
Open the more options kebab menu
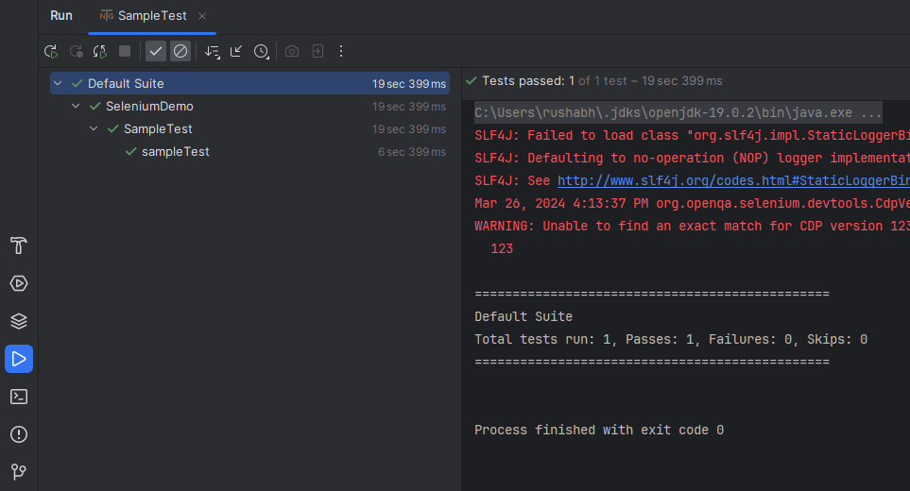(341, 52)
